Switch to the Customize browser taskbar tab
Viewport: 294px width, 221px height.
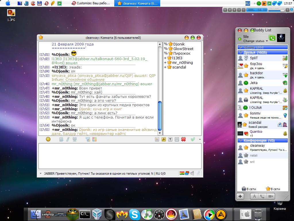92,3
